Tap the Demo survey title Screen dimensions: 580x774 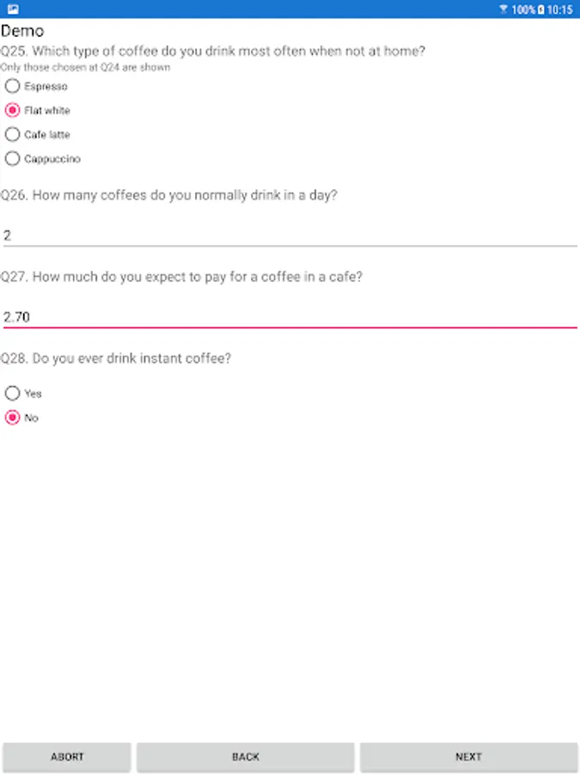(x=22, y=32)
